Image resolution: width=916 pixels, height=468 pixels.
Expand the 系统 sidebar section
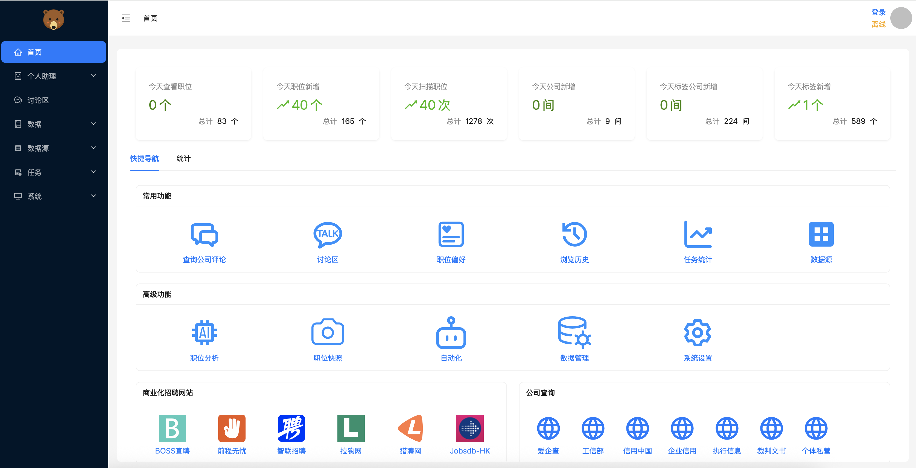[x=54, y=196]
